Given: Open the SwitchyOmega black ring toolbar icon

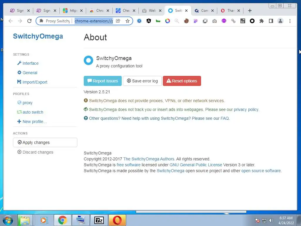Looking at the screenshot, I should click(252, 21).
